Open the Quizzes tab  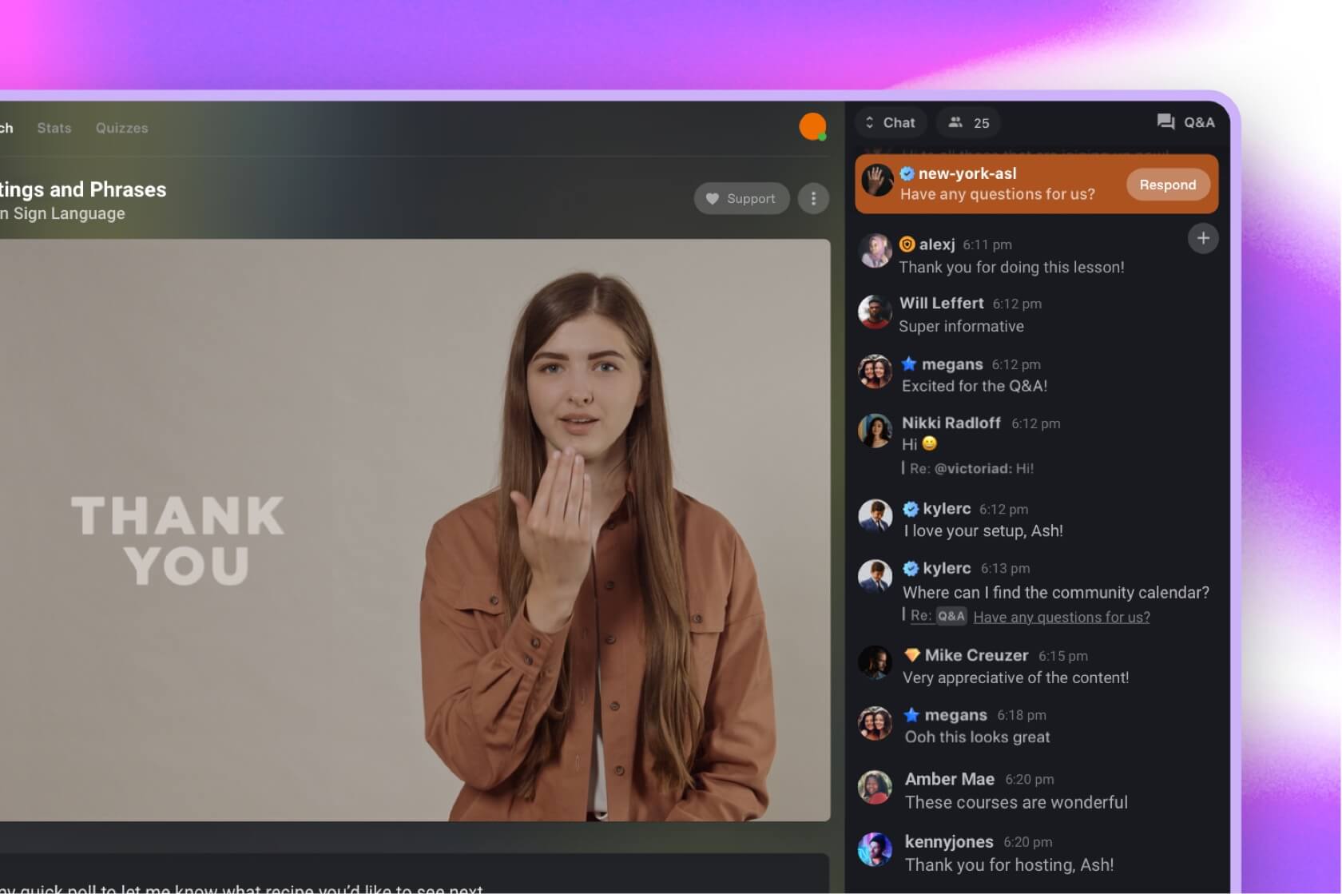pyautogui.click(x=121, y=128)
